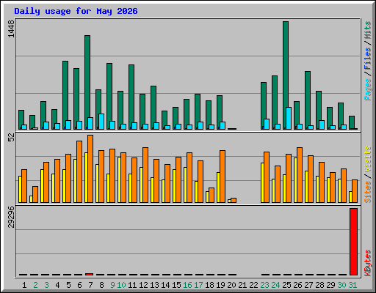Click day label 6 on the x-axis
The width and height of the screenshot is (376, 293).
79,285
